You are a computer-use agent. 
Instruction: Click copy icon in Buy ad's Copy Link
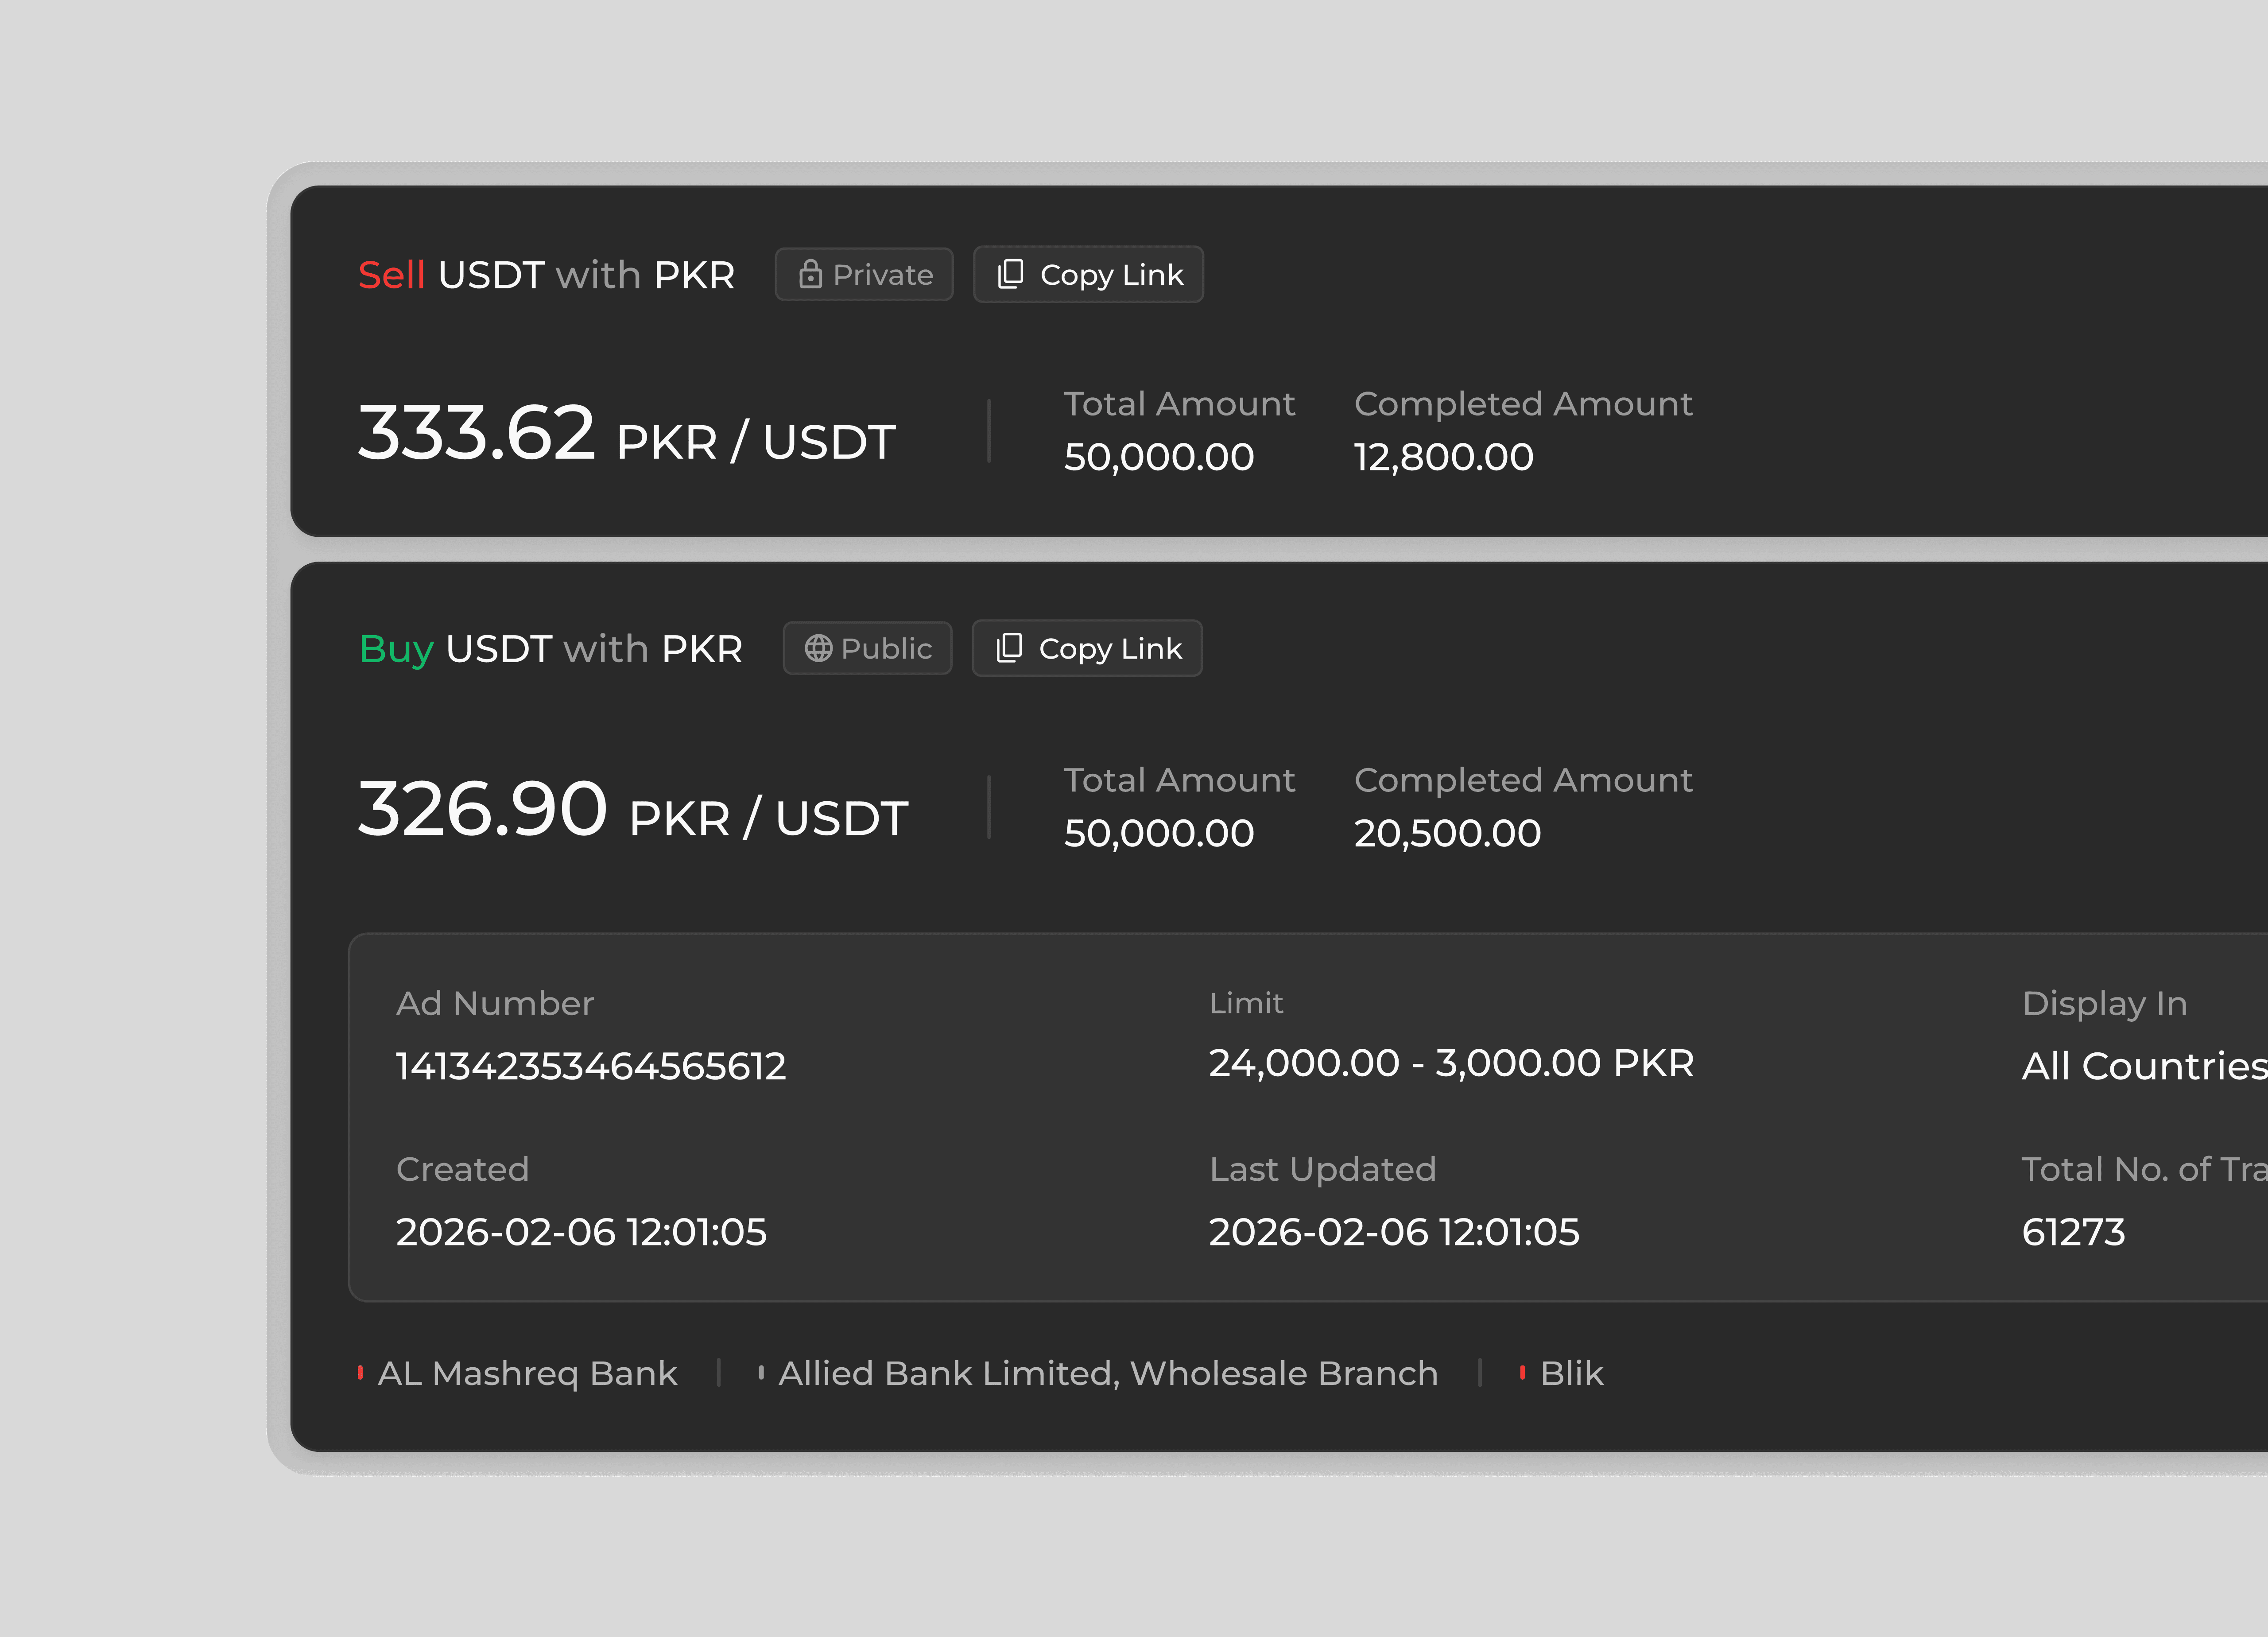(1009, 648)
